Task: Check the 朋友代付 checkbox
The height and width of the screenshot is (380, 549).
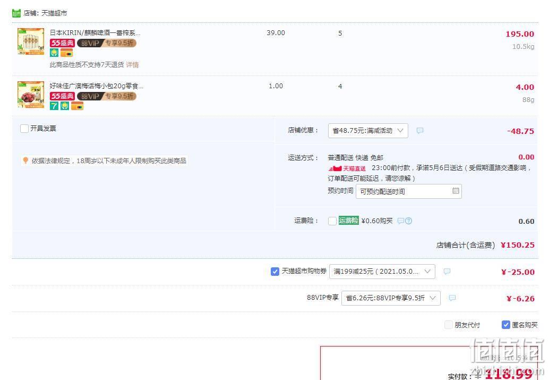Action: tap(448, 325)
